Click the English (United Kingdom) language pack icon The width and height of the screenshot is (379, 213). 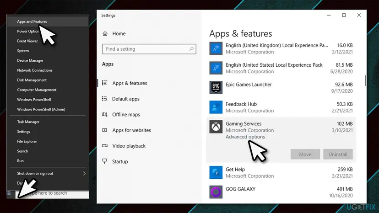[216, 48]
